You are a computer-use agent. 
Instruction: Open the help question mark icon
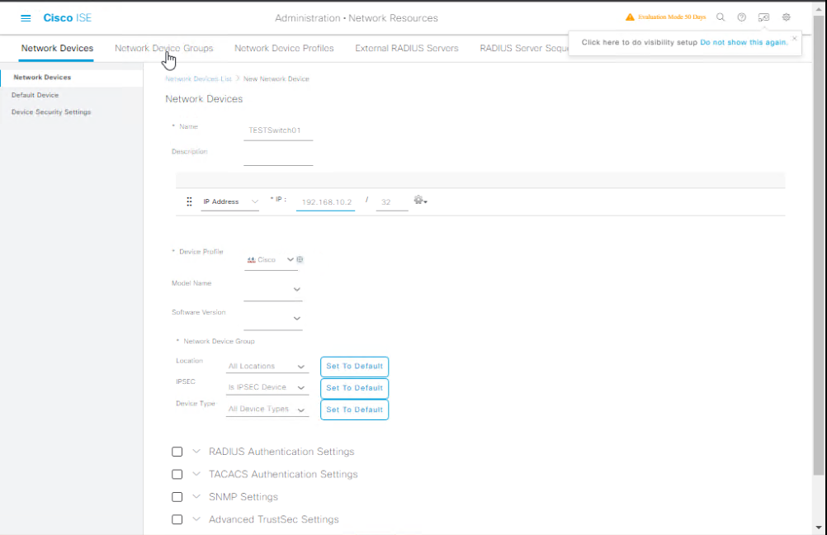(x=741, y=17)
